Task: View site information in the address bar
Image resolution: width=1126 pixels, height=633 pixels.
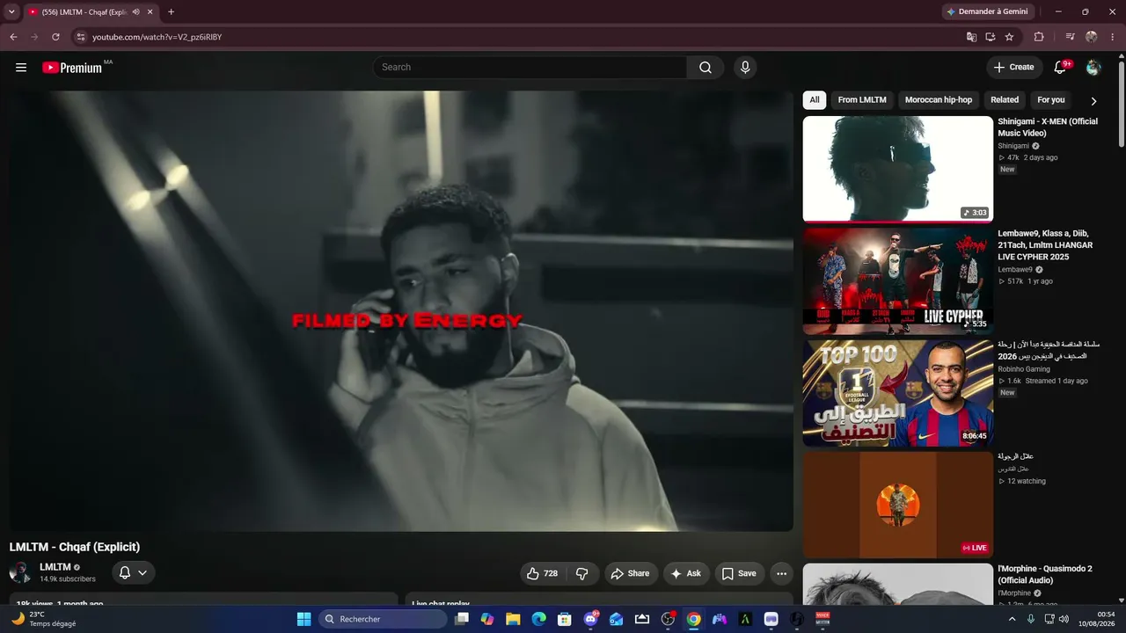Action: pyautogui.click(x=80, y=37)
